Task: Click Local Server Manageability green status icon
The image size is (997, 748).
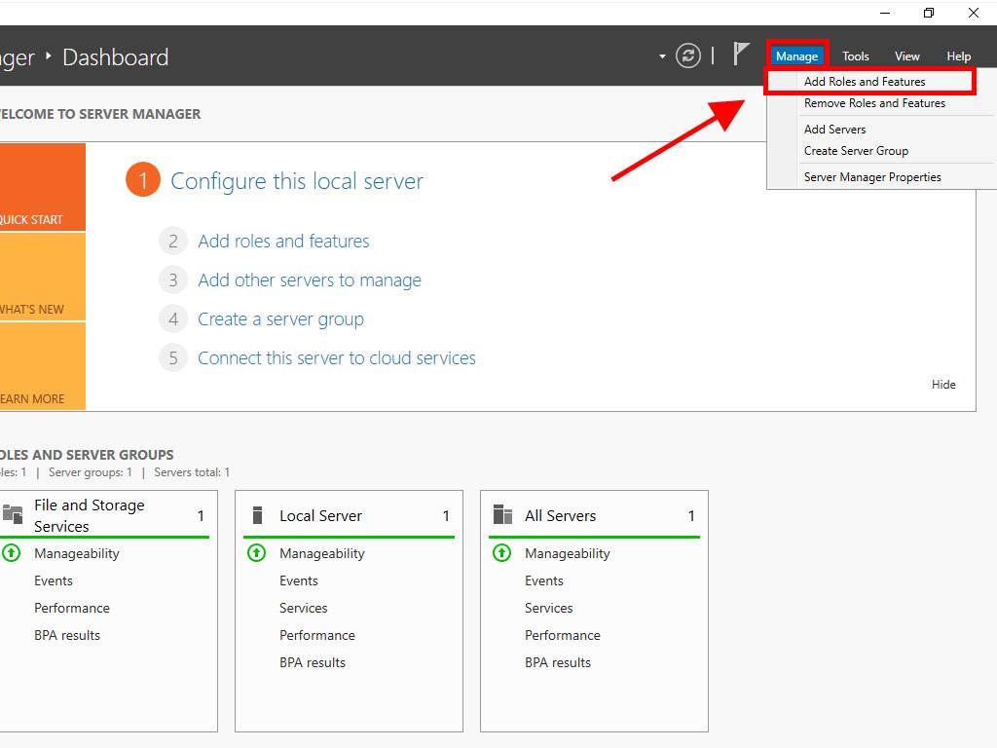Action: click(256, 553)
